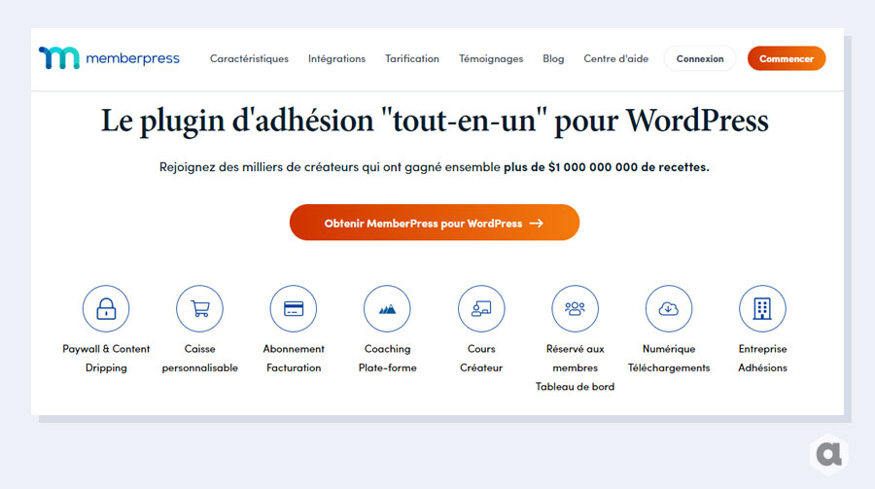Click the Coaching Plate-forme label
This screenshot has height=489, width=875.
click(x=387, y=359)
